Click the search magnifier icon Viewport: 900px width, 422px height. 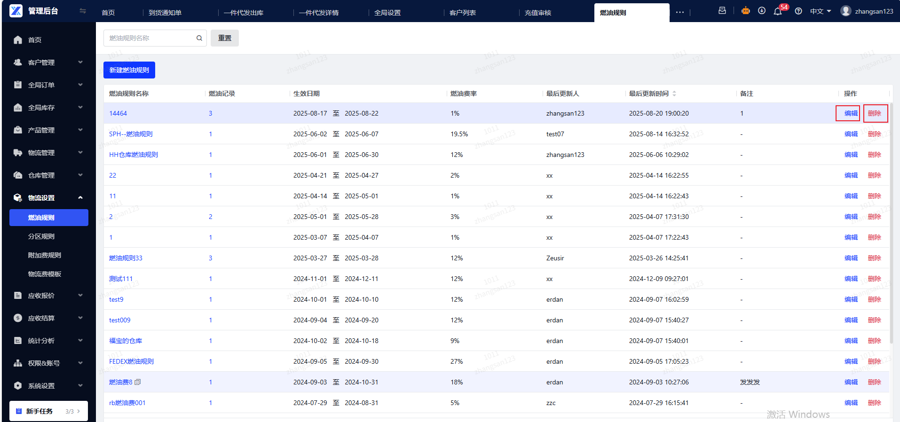199,38
